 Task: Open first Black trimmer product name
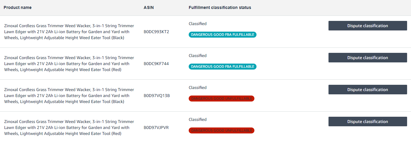(x=69, y=32)
